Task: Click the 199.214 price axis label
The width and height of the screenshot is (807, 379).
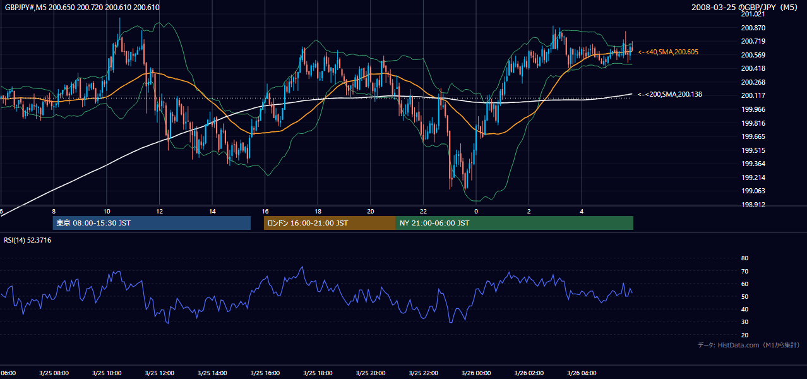Action: [753, 177]
